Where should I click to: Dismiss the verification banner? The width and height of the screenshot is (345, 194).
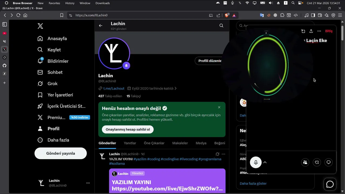pyautogui.click(x=219, y=107)
